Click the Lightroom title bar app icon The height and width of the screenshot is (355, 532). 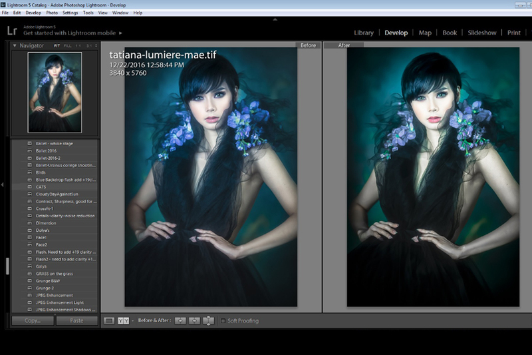click(x=3, y=5)
